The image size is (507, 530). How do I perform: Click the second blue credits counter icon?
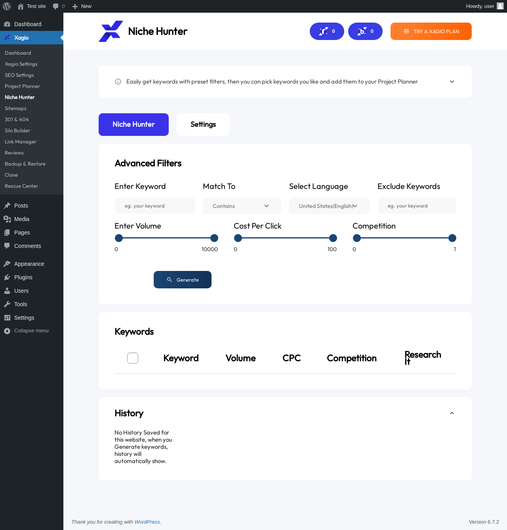pyautogui.click(x=362, y=31)
